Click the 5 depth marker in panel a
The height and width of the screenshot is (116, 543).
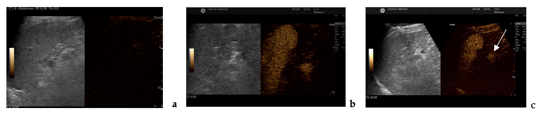tap(160, 47)
